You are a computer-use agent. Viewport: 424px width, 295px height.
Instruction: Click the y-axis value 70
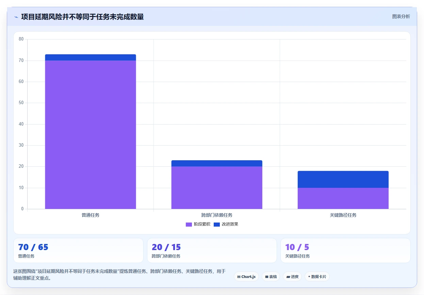coord(21,61)
